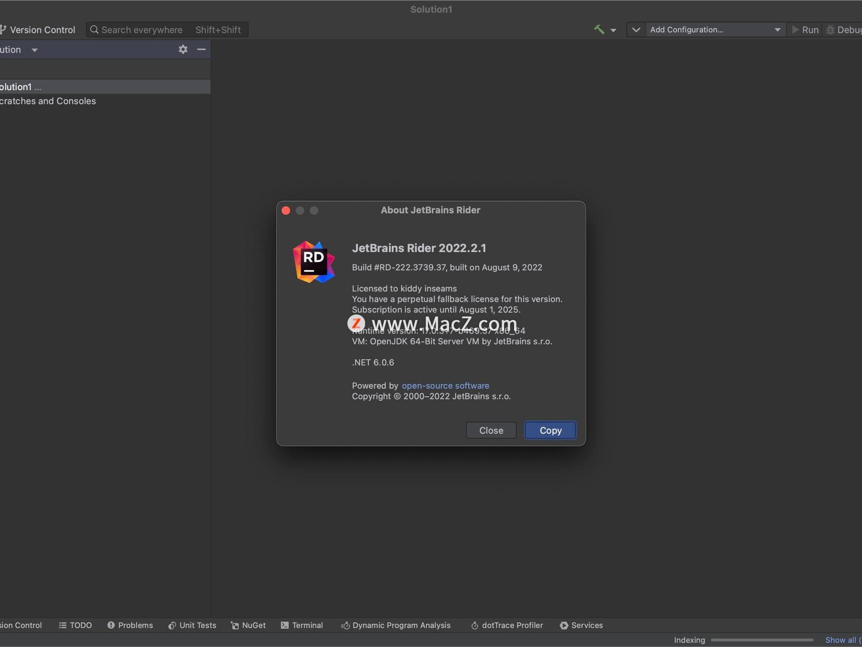Expand Scratches and Consoles node
This screenshot has height=647, width=862.
48,101
